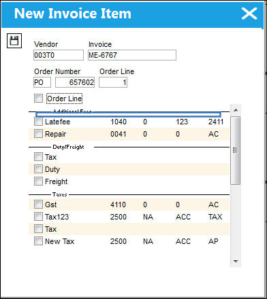
Task: Click the PO order type field
Action: [42, 82]
